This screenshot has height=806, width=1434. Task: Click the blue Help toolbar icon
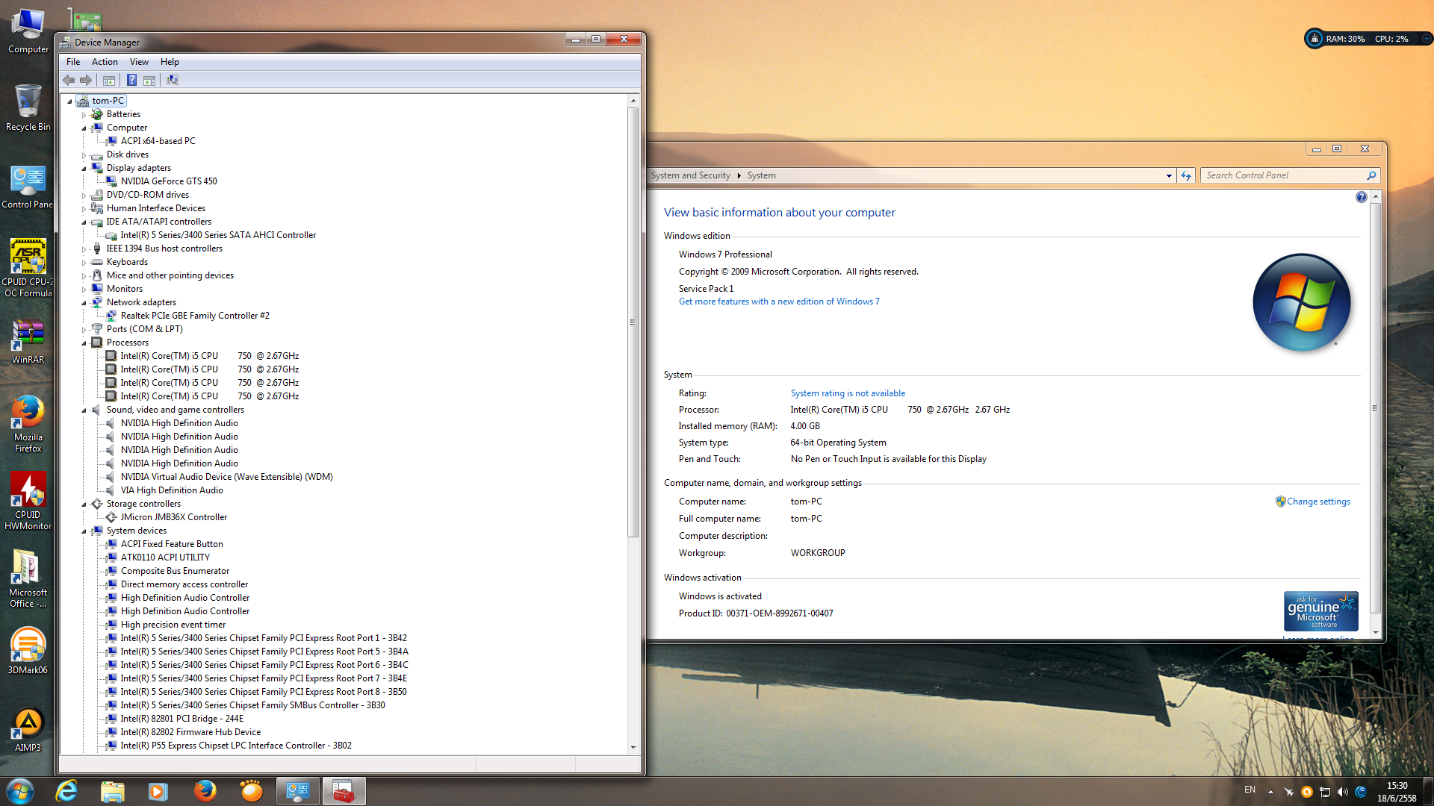point(131,81)
